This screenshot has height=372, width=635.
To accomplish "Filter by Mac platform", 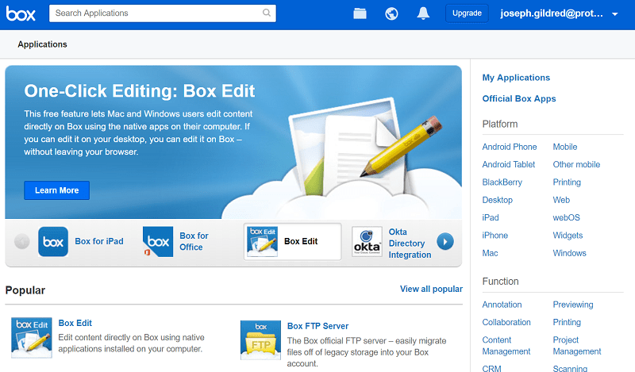I will [x=490, y=253].
